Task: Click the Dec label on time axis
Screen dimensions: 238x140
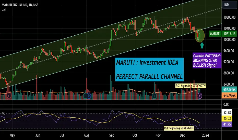Action: click(182, 135)
